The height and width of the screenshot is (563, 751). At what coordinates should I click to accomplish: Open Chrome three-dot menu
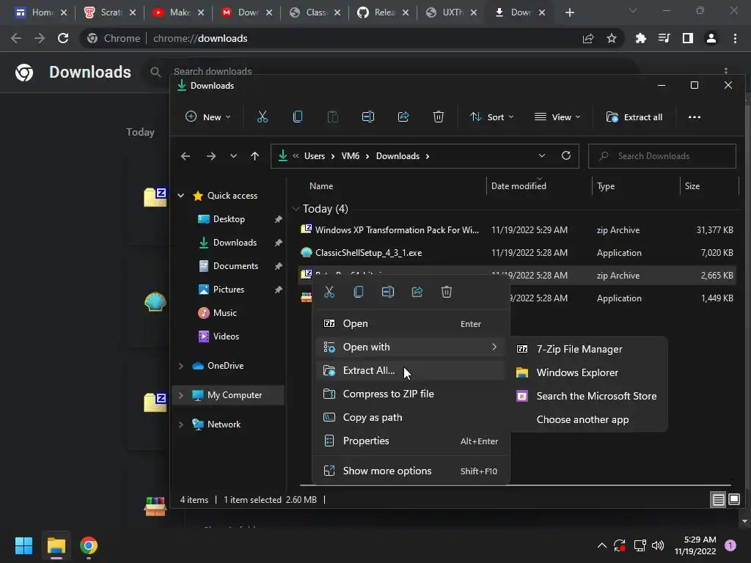tap(735, 38)
